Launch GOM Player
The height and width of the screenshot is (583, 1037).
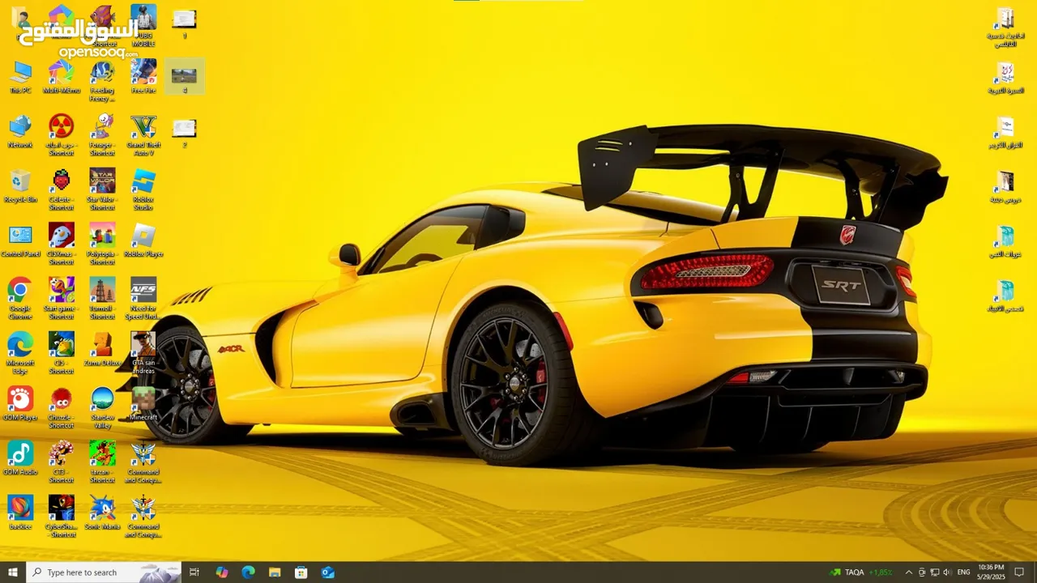[x=20, y=403]
